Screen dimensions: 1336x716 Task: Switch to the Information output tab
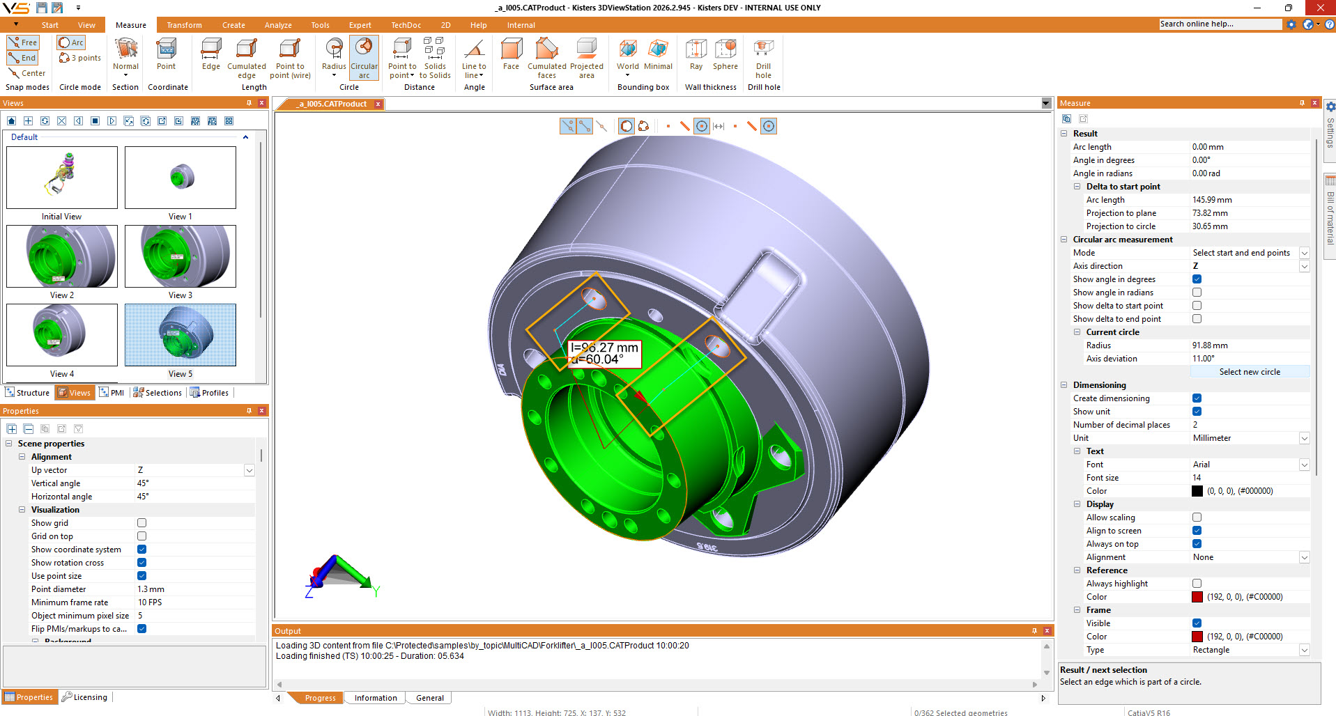click(376, 698)
